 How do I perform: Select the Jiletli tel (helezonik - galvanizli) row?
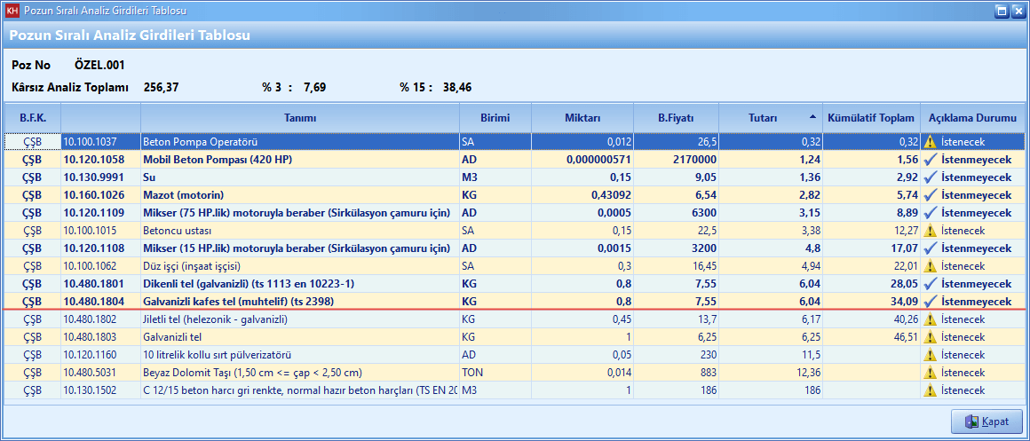point(215,319)
